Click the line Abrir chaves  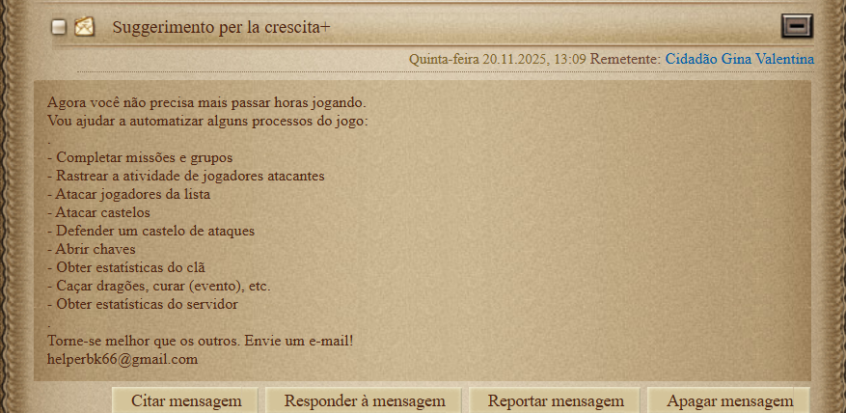tap(92, 249)
